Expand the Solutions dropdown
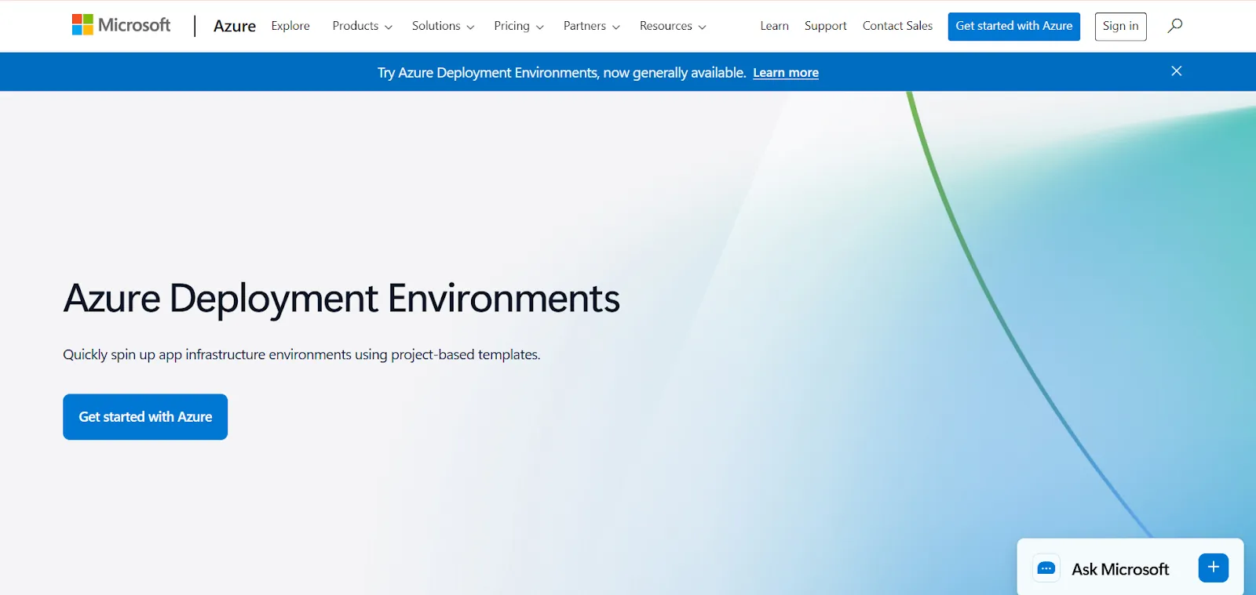Screen dimensions: 1256x595 [443, 26]
